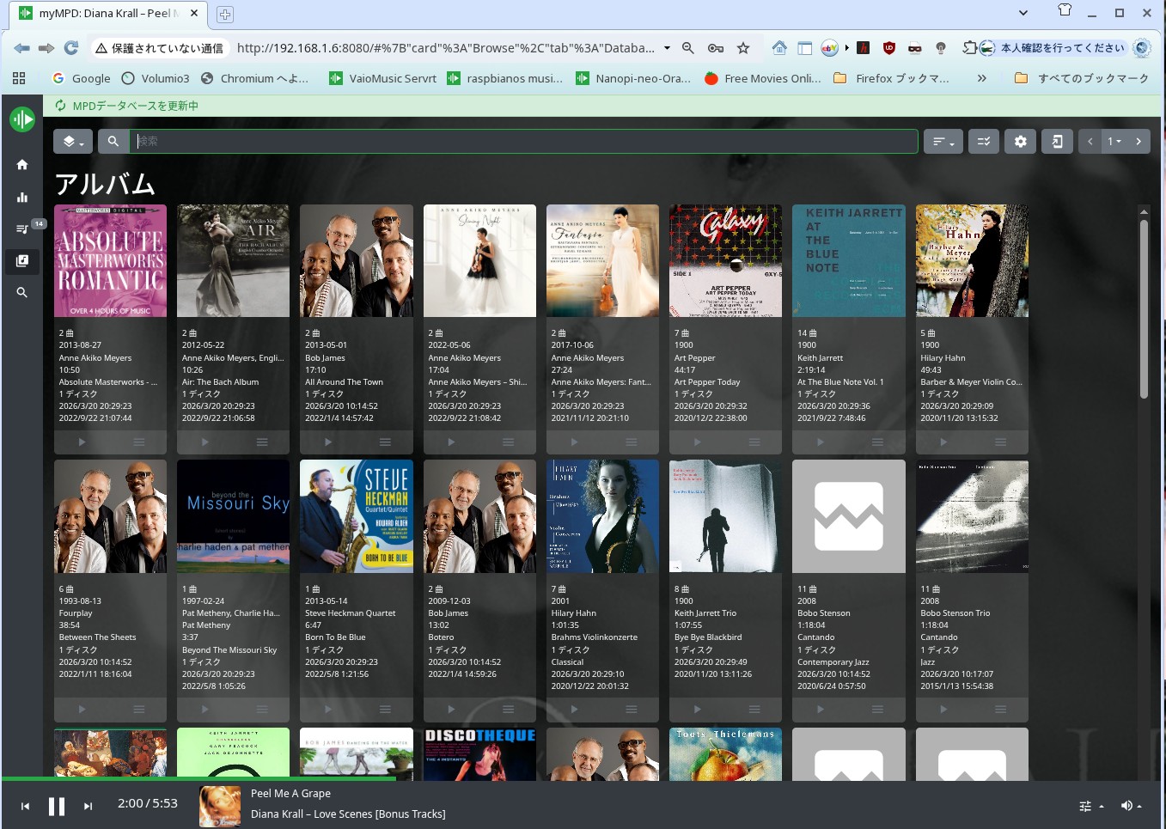Screen dimensions: 1166x829
Task: Open the playback options menu
Action: tap(1090, 806)
